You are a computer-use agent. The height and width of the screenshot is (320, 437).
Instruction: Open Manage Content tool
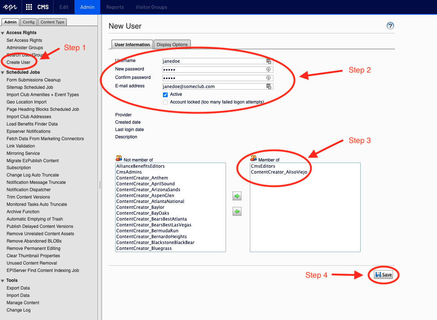[23, 303]
